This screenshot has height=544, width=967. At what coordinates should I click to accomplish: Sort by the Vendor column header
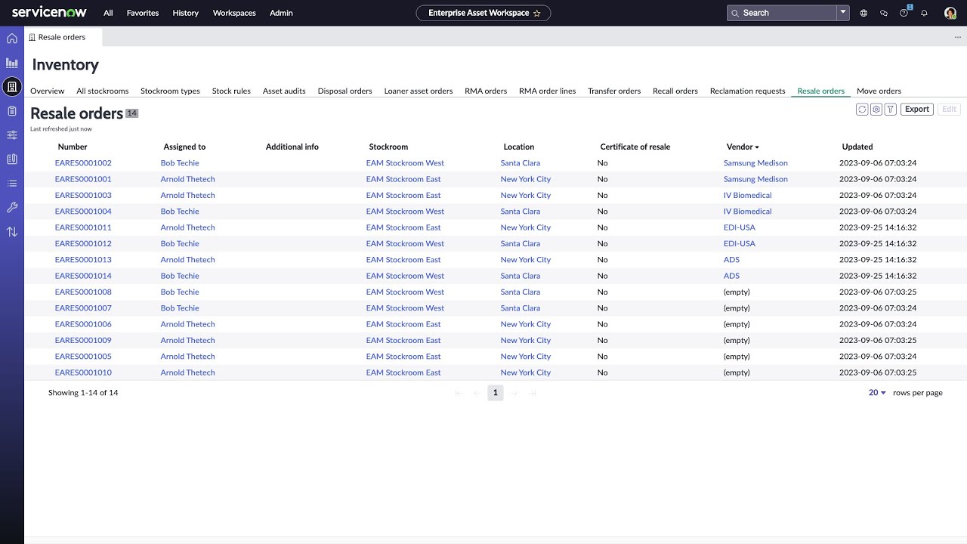pos(740,147)
